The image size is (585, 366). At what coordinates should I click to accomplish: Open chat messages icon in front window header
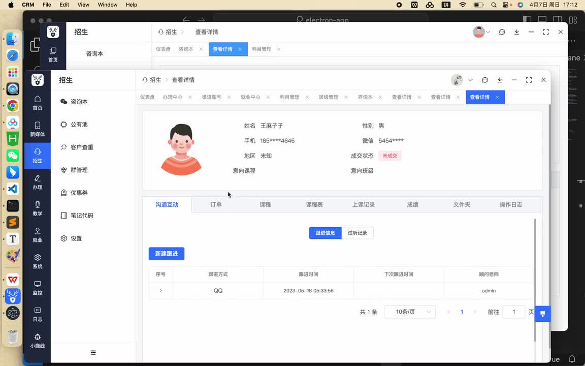485,80
